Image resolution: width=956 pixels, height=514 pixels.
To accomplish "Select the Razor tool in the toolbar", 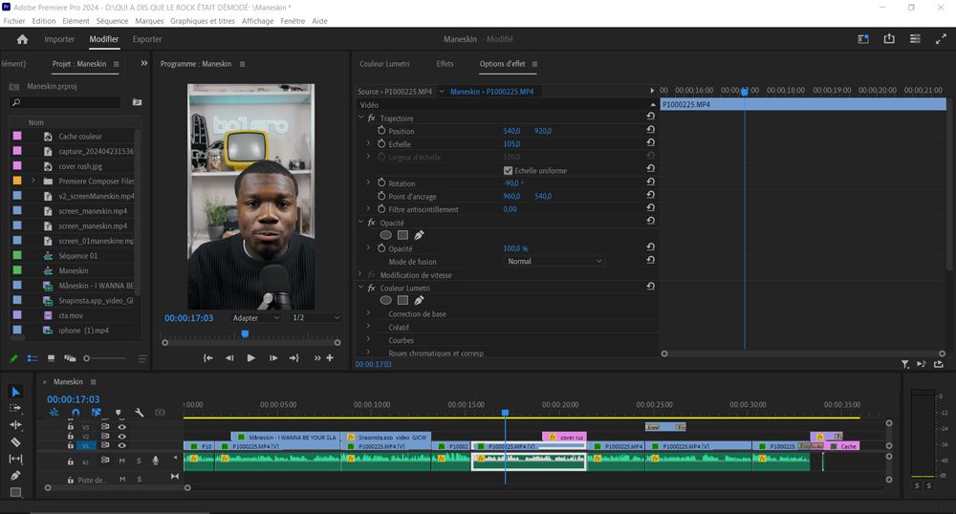I will (15, 442).
